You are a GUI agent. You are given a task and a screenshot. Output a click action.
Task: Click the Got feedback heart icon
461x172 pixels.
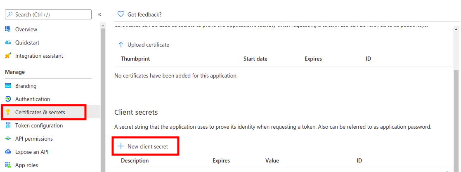point(121,14)
